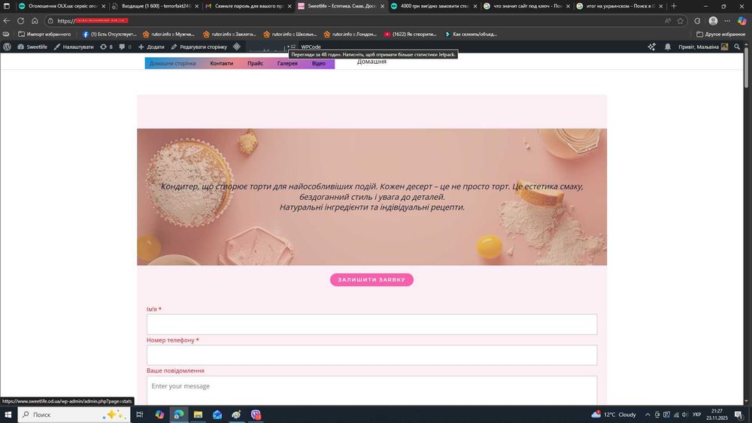
Task: Open Как склеить/объед... bookmark
Action: tap(471, 34)
